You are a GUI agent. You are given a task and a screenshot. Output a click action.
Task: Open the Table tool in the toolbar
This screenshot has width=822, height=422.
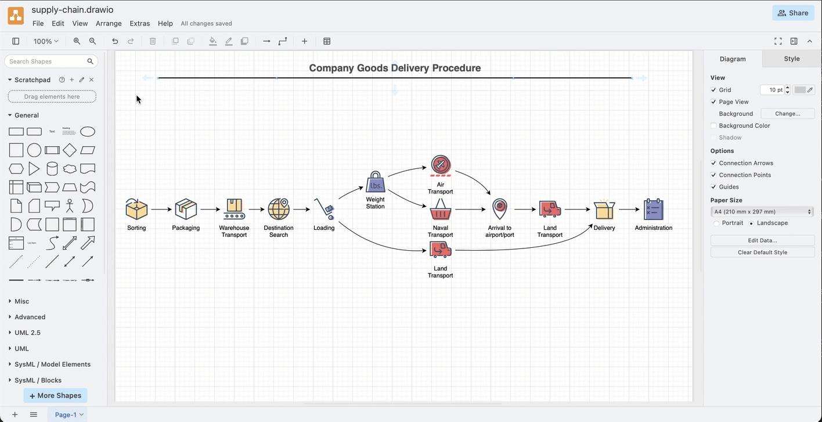(x=327, y=41)
